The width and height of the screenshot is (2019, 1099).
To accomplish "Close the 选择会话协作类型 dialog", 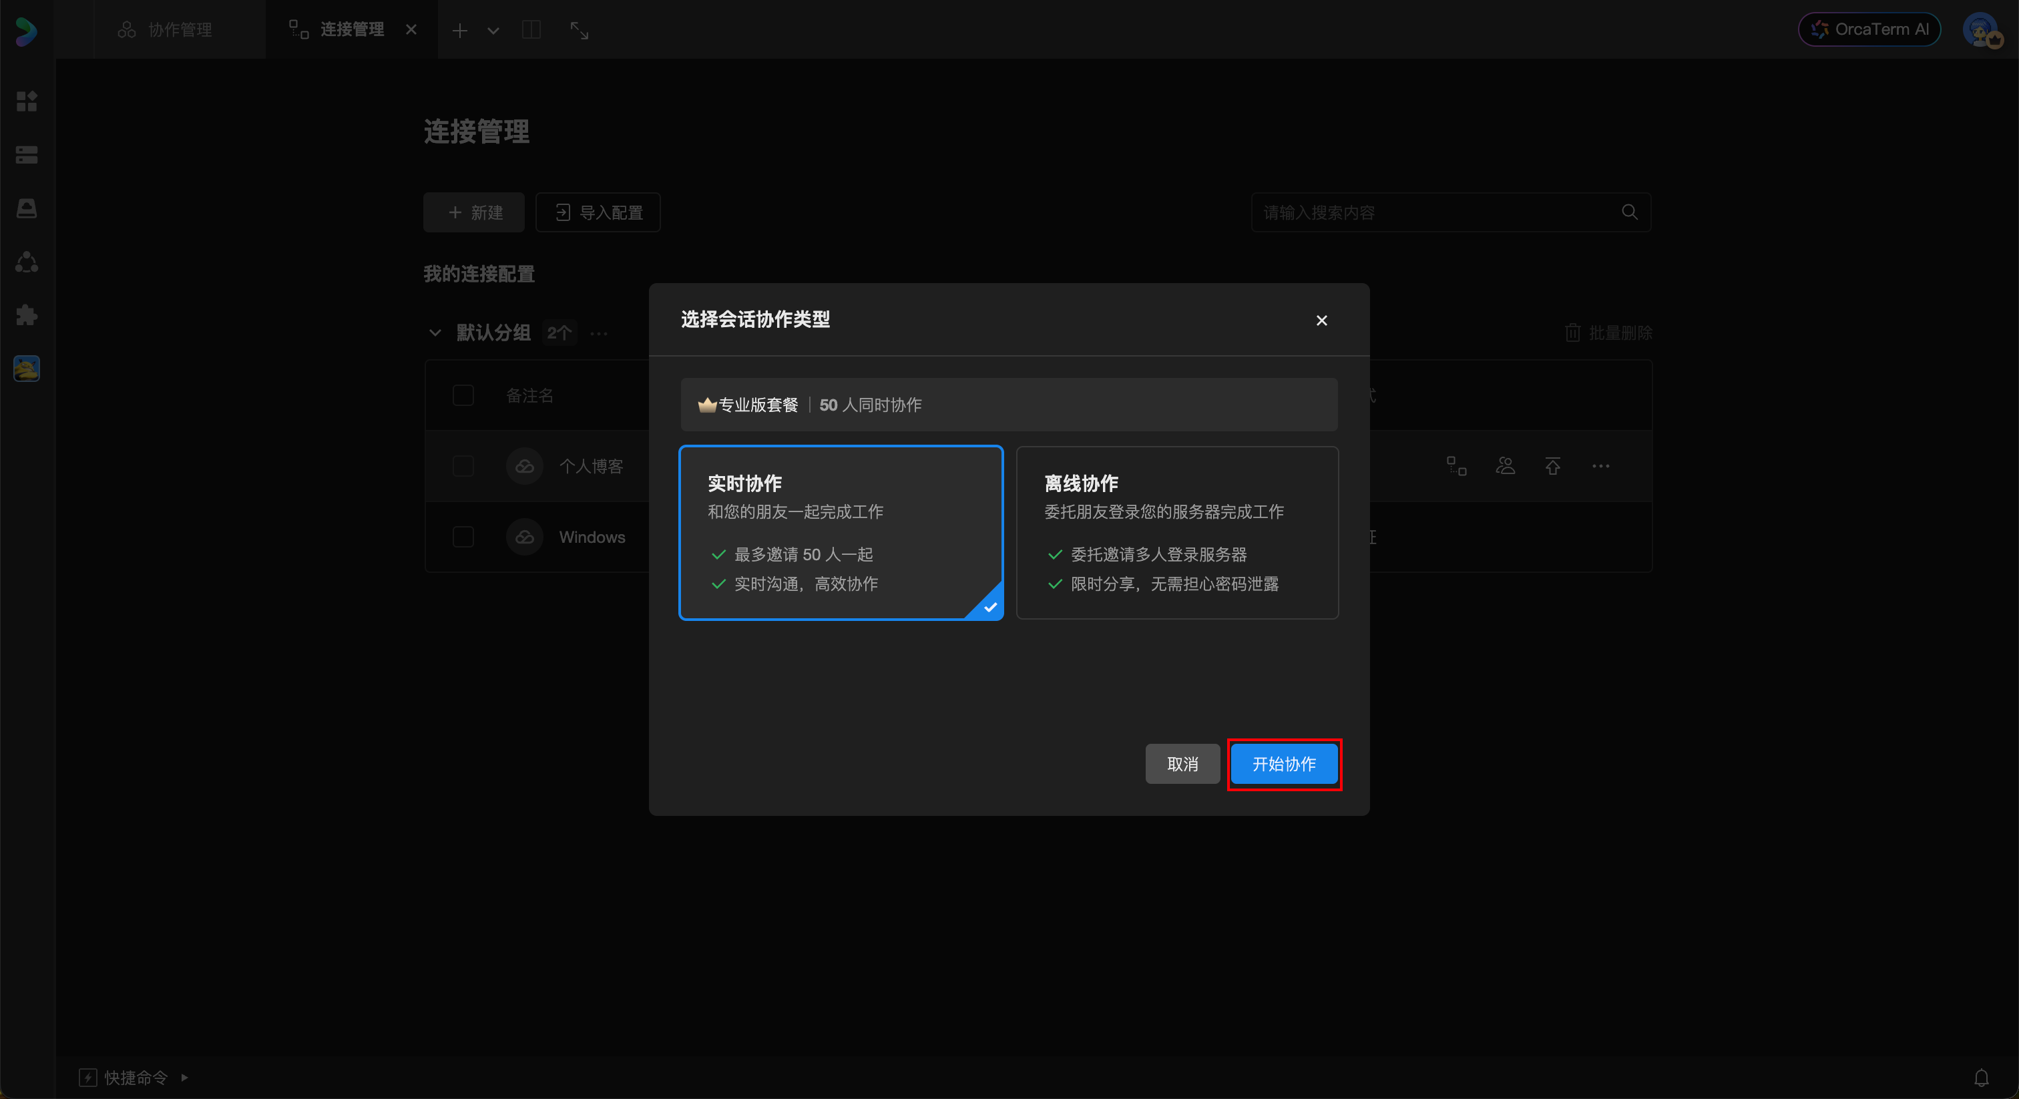I will tap(1321, 320).
